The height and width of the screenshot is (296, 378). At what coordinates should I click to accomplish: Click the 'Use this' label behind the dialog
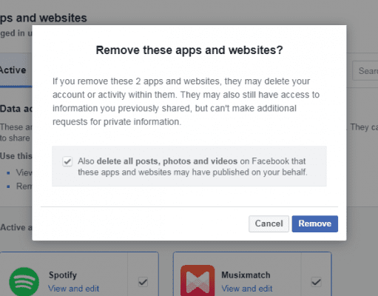[x=16, y=156]
